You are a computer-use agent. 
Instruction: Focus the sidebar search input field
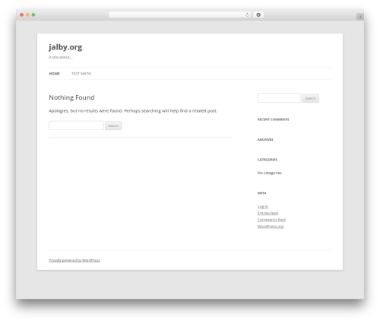[279, 98]
